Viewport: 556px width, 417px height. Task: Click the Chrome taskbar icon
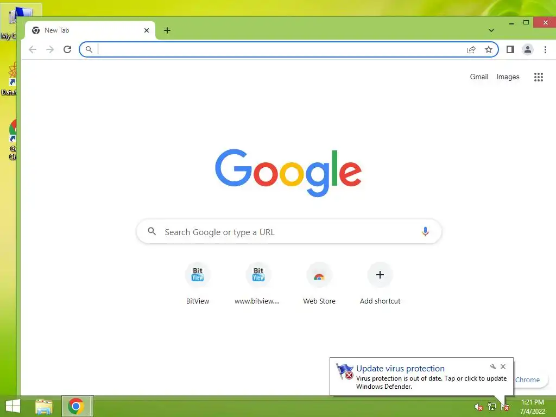point(77,406)
